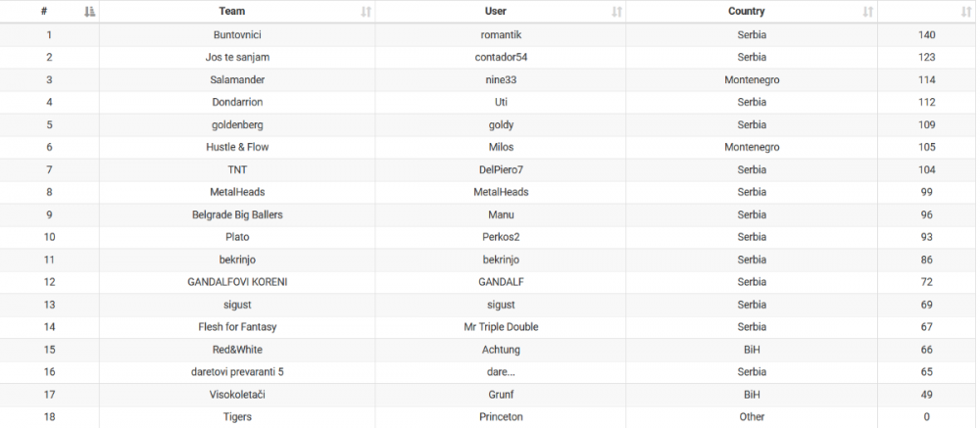980x428 pixels.
Task: Click the Salamander team name
Action: click(x=237, y=79)
